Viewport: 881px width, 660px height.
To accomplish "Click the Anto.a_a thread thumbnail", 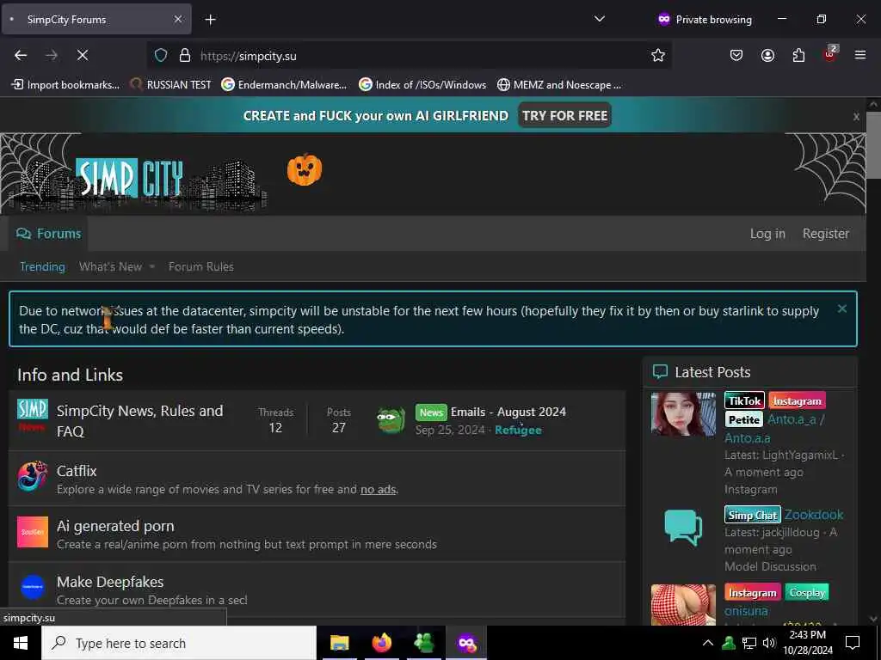I will (683, 413).
